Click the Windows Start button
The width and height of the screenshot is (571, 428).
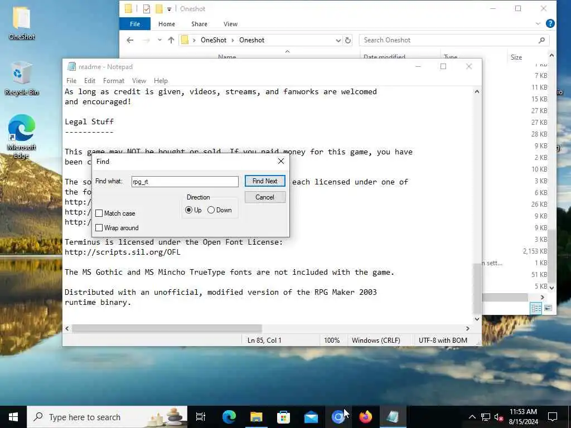click(x=13, y=417)
